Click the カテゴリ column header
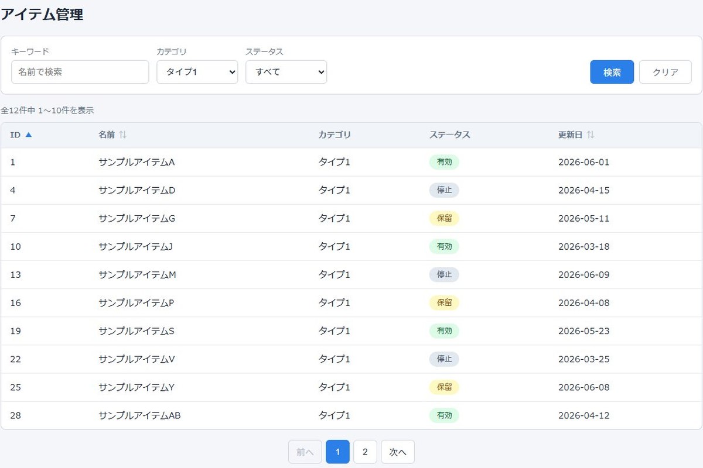The height and width of the screenshot is (468, 703). (335, 135)
